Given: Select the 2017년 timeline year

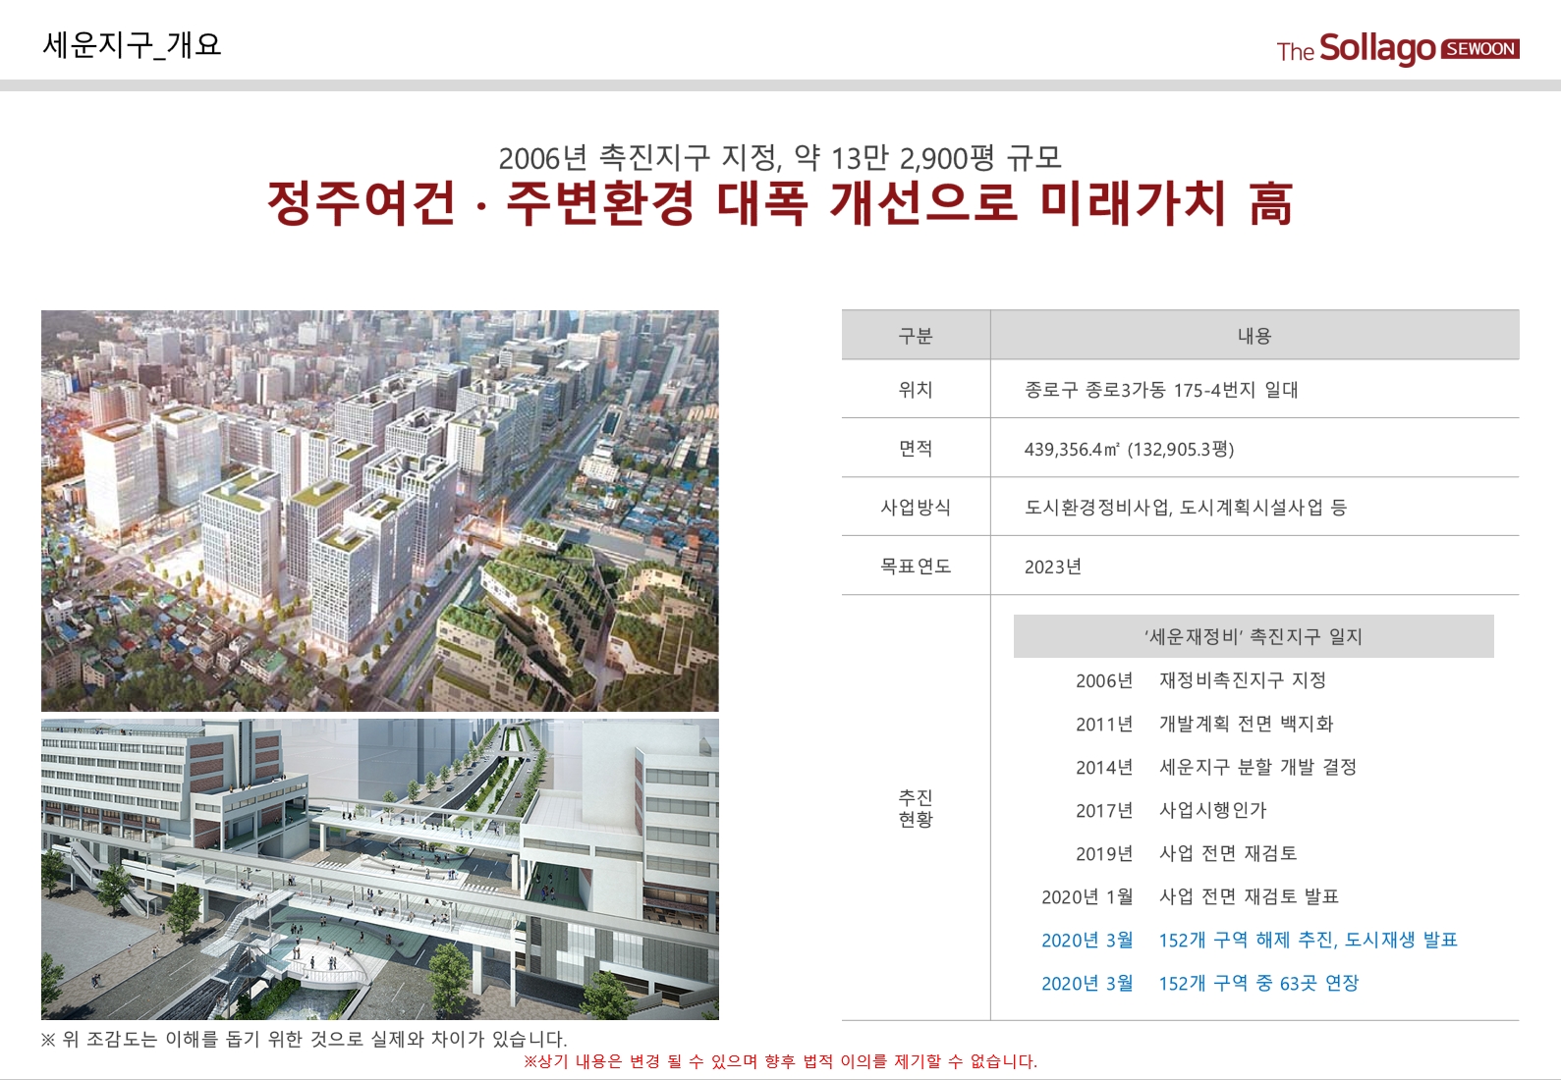Looking at the screenshot, I should click(x=1104, y=810).
